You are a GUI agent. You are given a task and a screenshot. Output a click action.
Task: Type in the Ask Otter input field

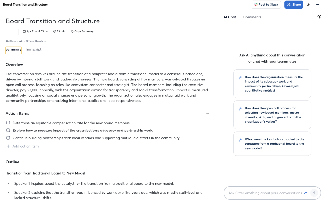point(265,193)
